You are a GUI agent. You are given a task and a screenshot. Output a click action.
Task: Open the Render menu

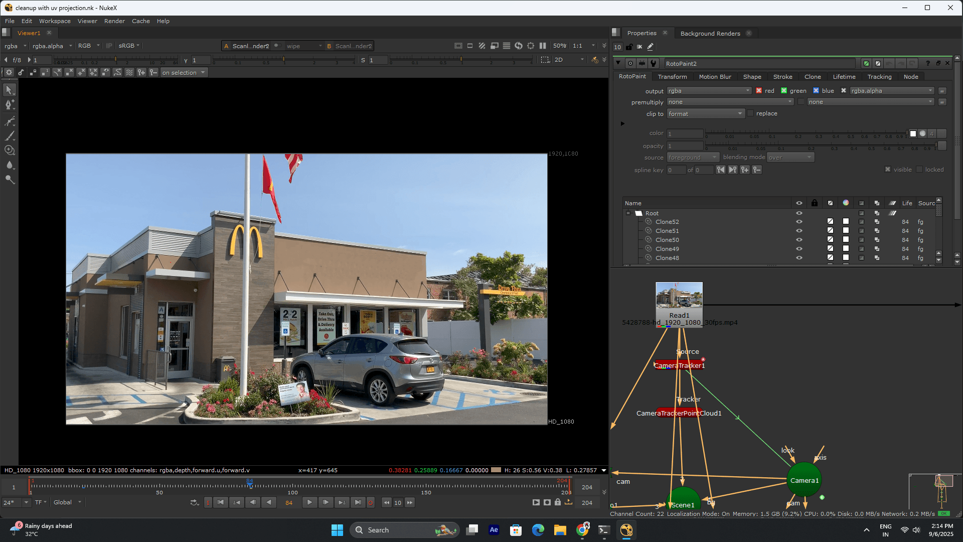114,21
